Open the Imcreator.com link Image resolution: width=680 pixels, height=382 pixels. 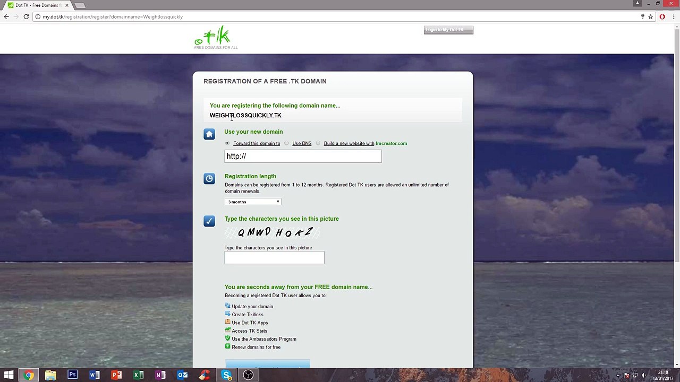(x=392, y=143)
